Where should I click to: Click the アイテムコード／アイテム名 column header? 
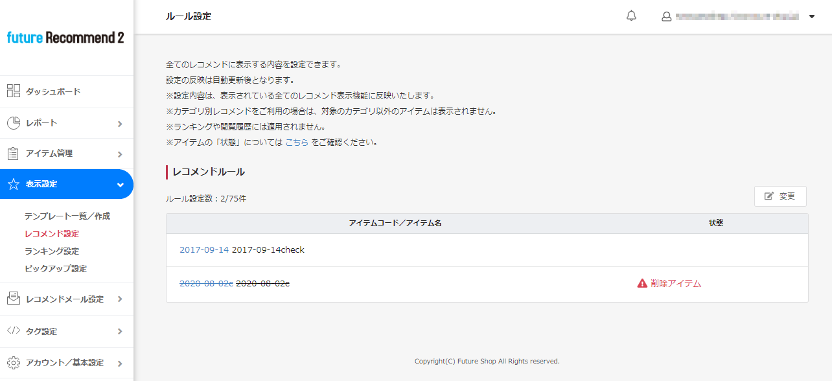395,223
